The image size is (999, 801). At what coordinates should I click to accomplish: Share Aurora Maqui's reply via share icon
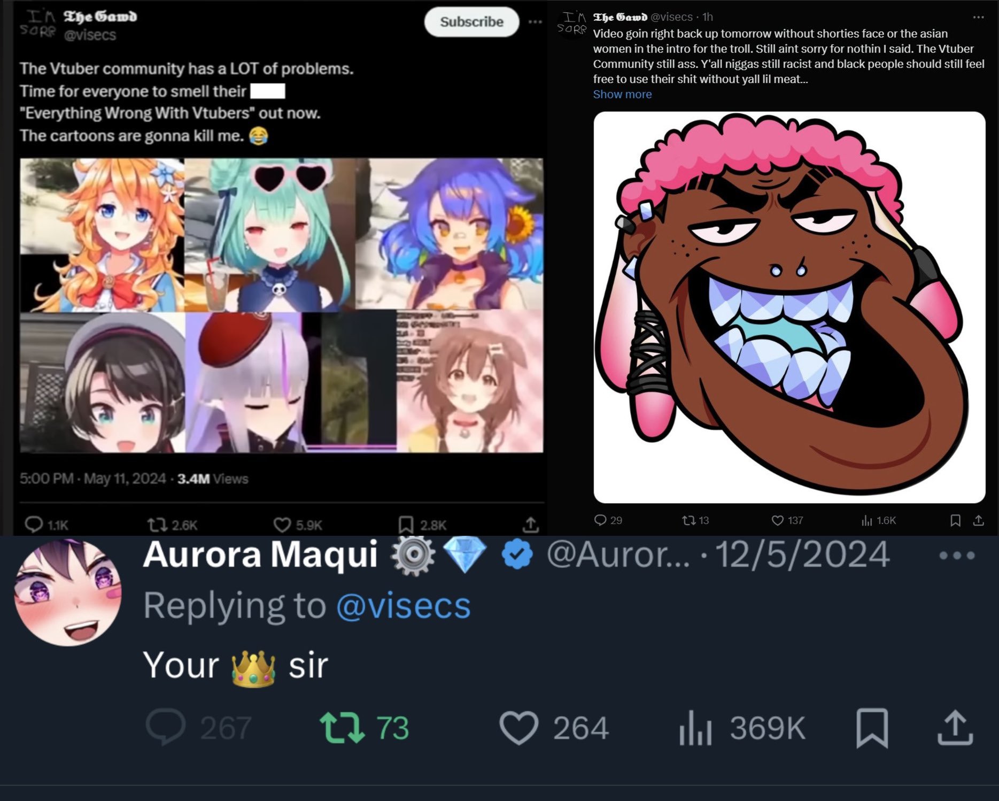click(x=955, y=728)
